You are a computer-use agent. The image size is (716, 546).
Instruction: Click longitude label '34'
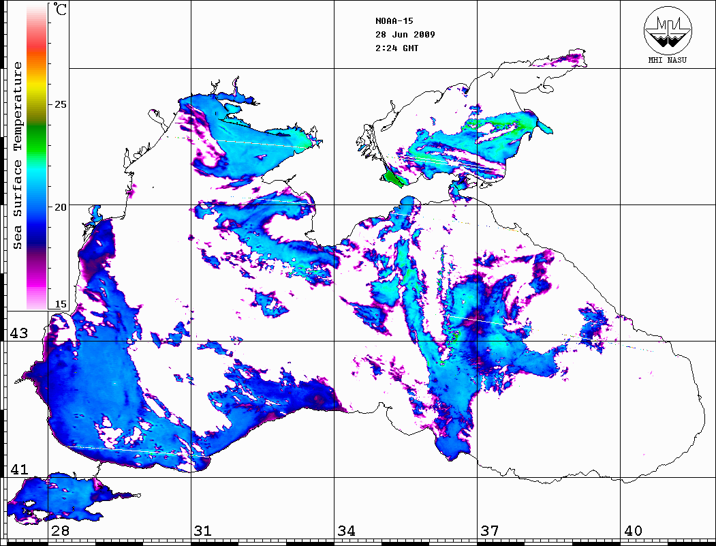click(x=347, y=530)
